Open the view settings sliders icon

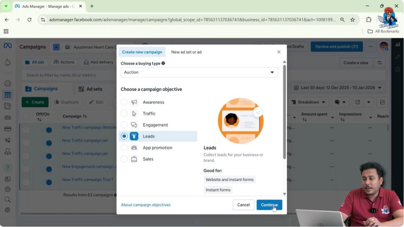(380, 63)
